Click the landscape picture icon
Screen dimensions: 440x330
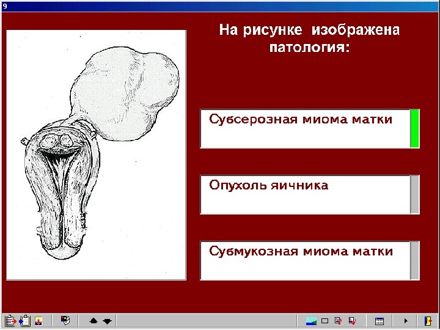tap(311, 321)
